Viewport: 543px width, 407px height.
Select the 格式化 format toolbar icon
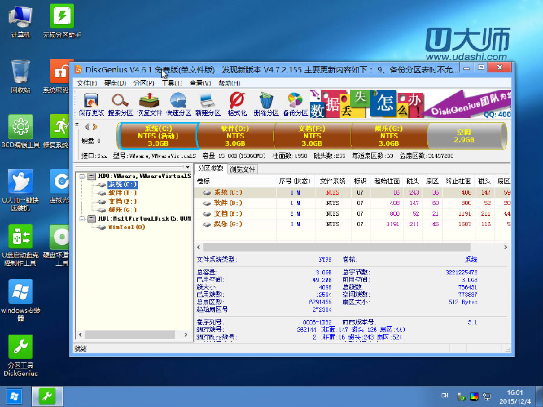[x=237, y=104]
